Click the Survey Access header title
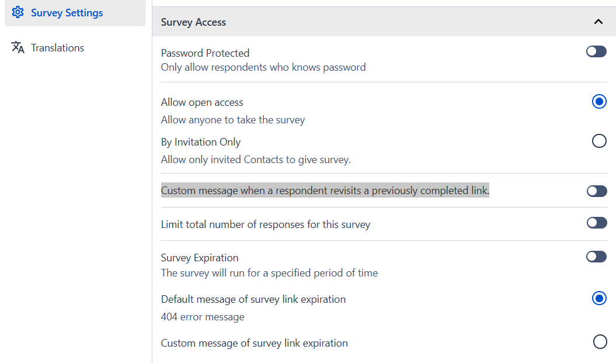The image size is (616, 363). pos(193,22)
